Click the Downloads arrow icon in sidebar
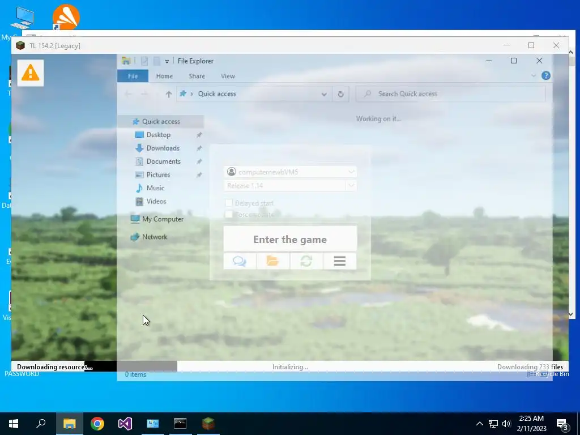This screenshot has height=435, width=580. point(139,148)
